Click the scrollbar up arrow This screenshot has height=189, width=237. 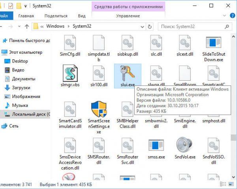(233, 37)
